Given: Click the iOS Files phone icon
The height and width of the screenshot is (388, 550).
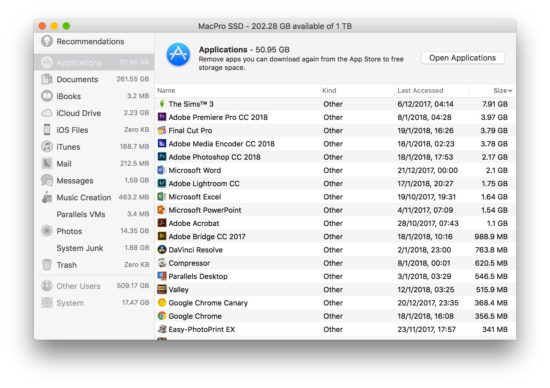Looking at the screenshot, I should (47, 130).
